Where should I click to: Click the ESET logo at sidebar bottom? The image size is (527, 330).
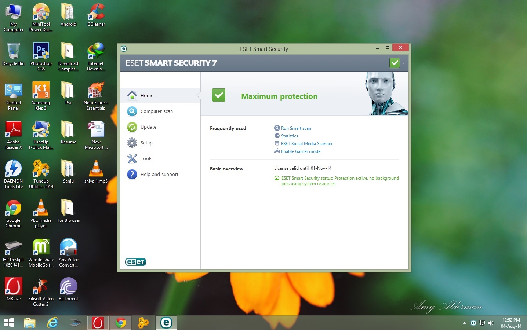(136, 262)
